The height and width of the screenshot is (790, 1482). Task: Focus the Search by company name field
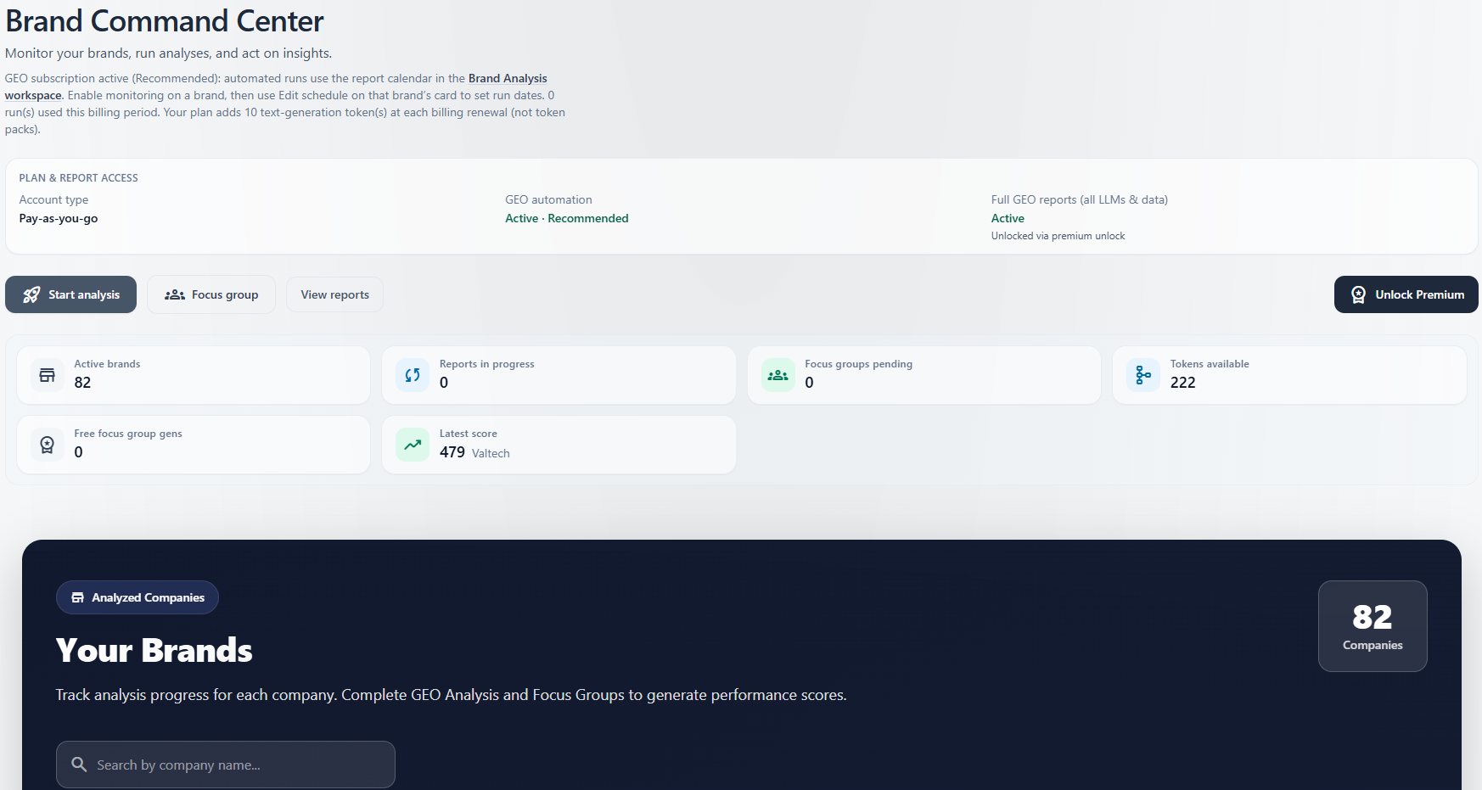238,765
